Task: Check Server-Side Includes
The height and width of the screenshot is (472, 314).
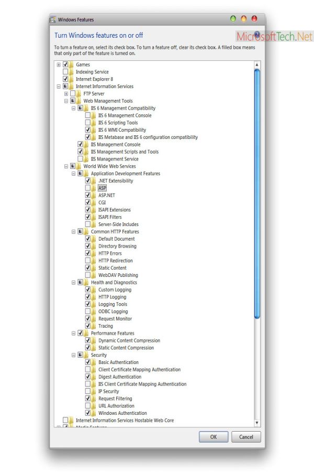Action: (x=88, y=224)
